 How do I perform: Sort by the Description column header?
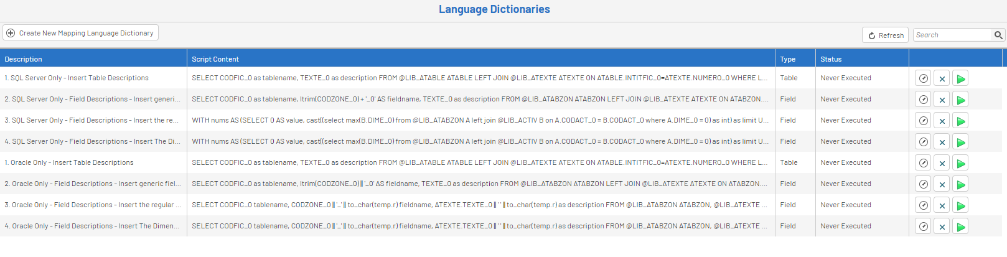[24, 59]
